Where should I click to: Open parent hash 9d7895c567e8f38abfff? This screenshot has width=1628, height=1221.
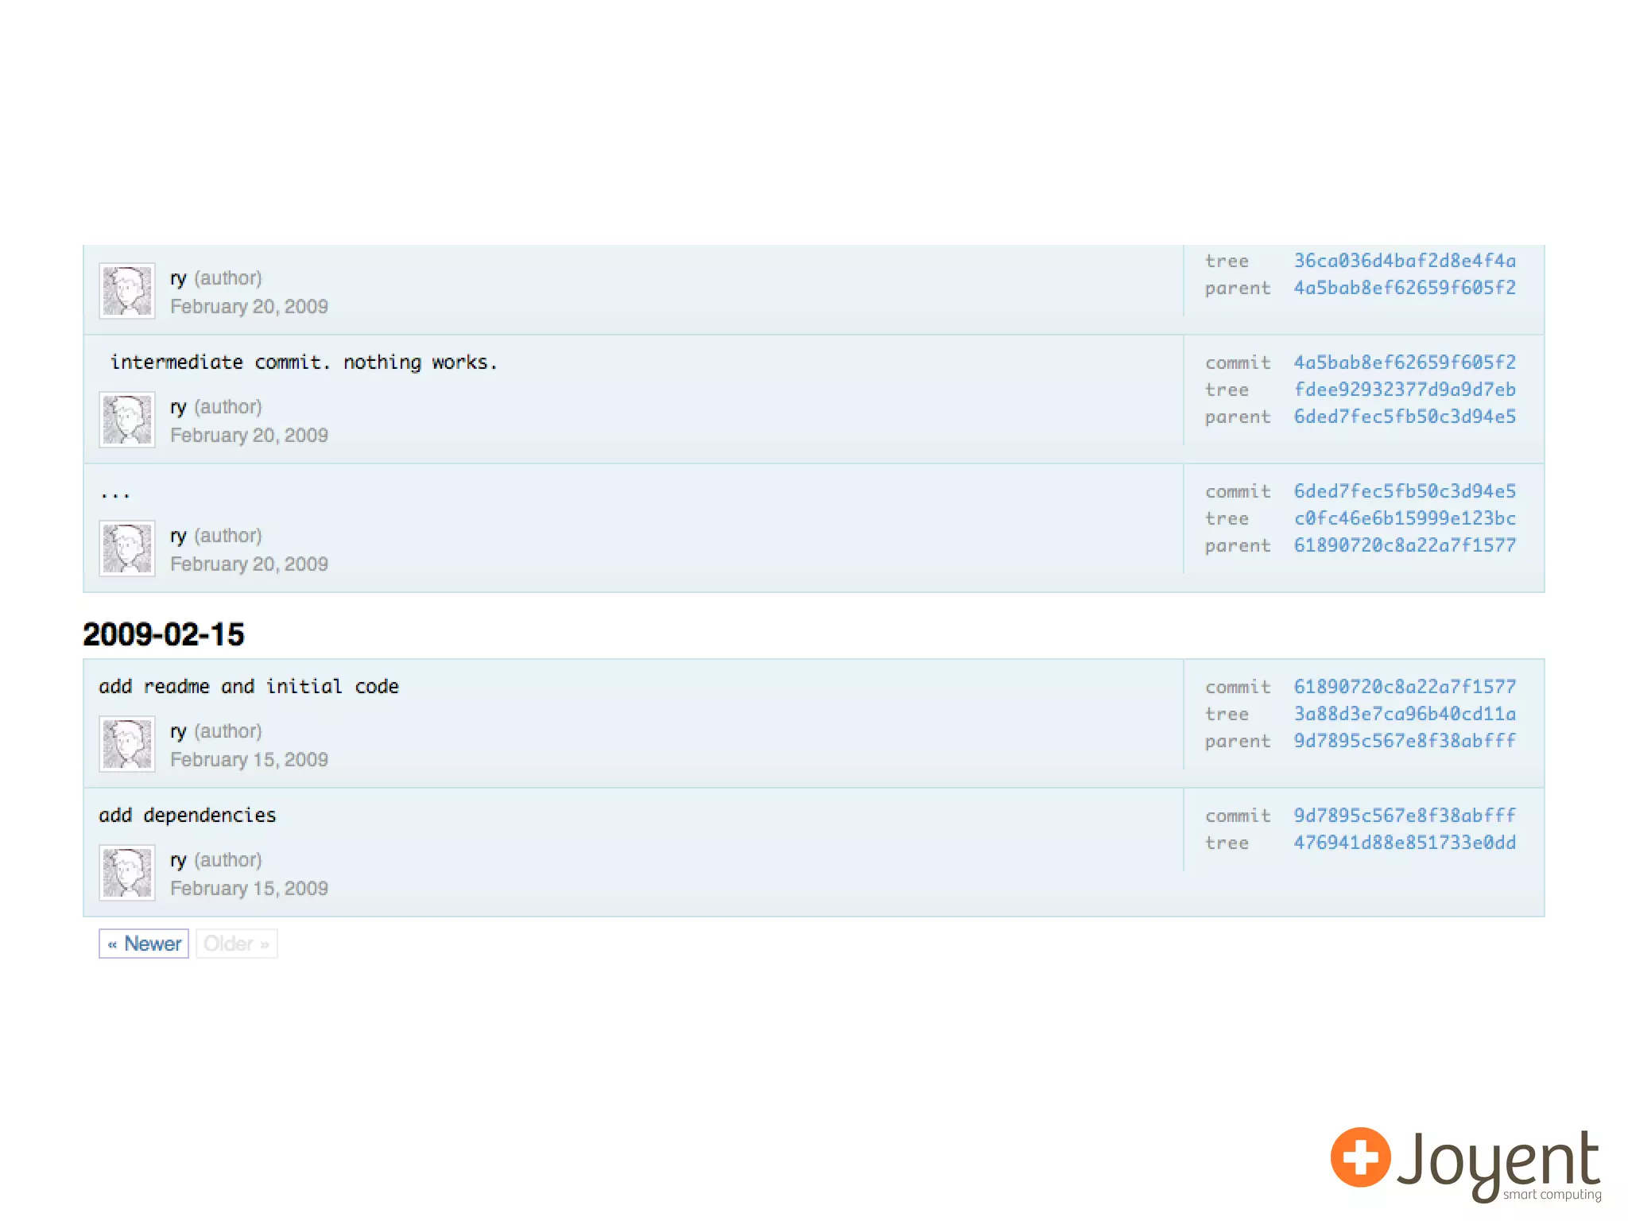pyautogui.click(x=1404, y=741)
